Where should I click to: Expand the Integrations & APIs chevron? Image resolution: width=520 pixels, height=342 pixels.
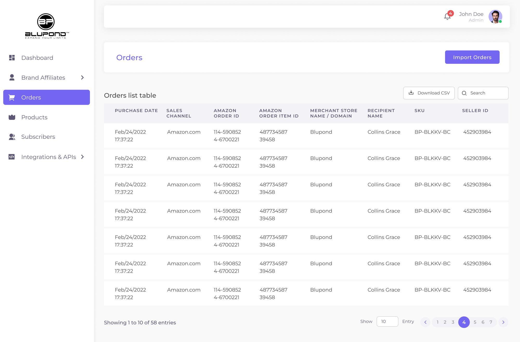point(82,157)
